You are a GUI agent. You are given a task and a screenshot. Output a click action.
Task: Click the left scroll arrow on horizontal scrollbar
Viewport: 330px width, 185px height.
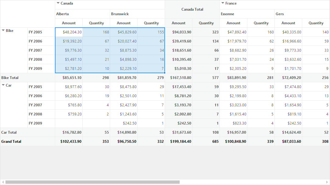click(x=3, y=182)
